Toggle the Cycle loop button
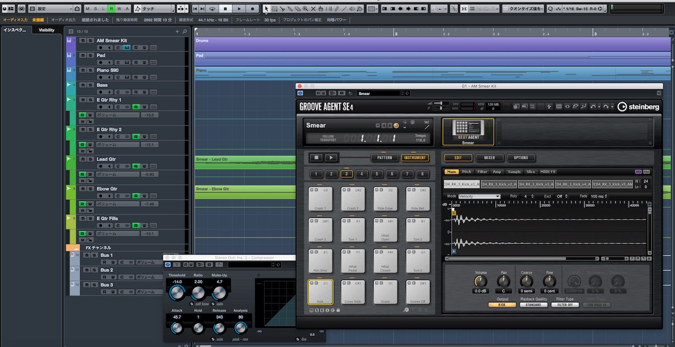Image resolution: width=675 pixels, height=347 pixels. (x=213, y=9)
